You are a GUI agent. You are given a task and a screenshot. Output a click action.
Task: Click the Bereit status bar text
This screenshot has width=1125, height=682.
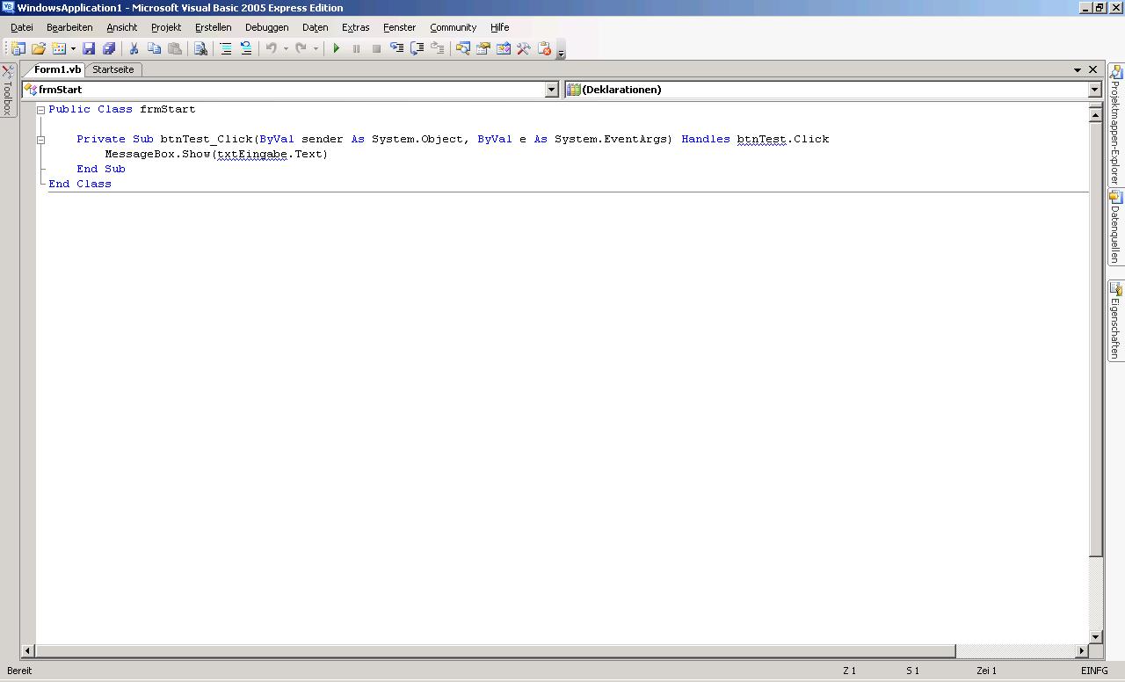pos(19,671)
